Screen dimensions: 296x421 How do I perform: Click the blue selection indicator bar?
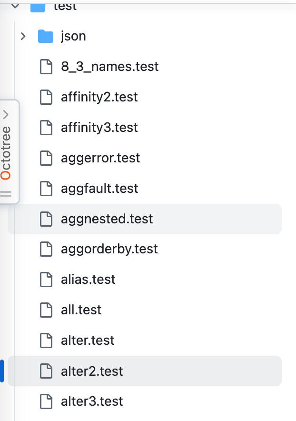(1, 371)
